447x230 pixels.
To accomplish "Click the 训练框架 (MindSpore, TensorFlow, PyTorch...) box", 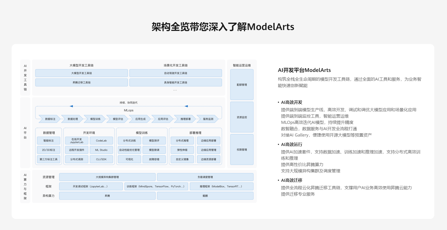I will 156,186.
